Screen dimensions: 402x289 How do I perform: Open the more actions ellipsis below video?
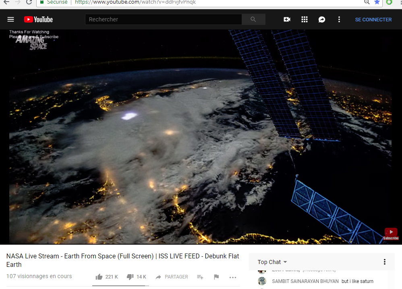pos(233,277)
